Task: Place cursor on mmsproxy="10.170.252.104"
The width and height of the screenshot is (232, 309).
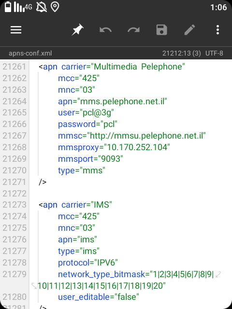Action: coord(114,147)
